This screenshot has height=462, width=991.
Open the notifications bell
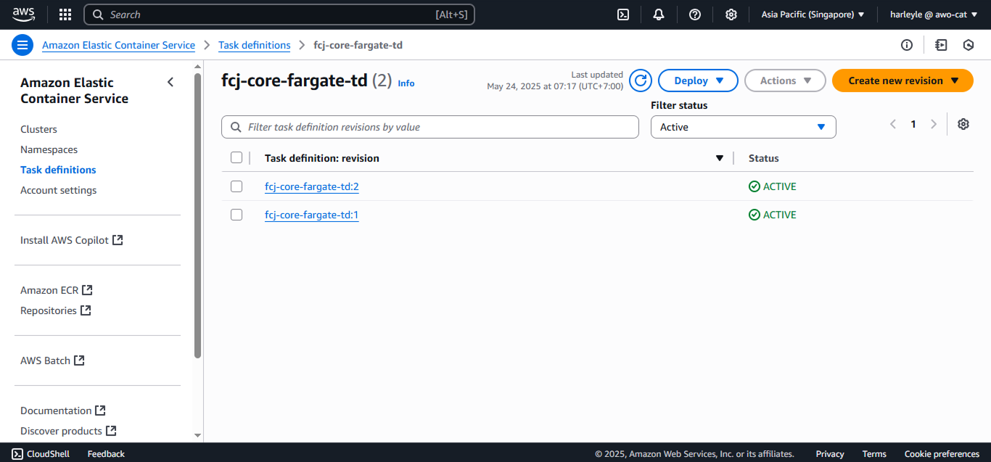tap(659, 15)
